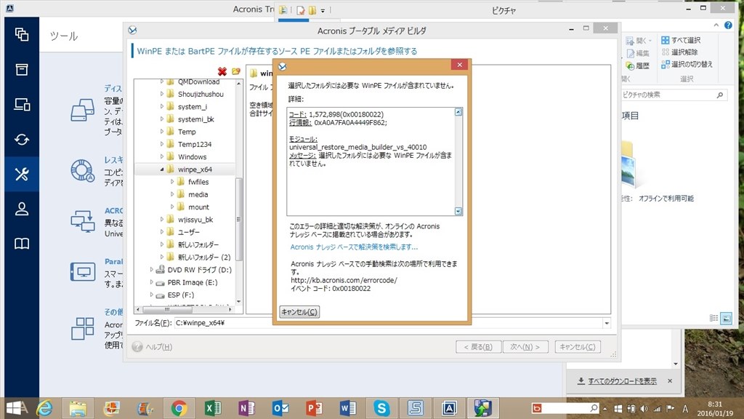Click 履歴 in Explorer ribbon
This screenshot has height=419, width=744.
coord(638,65)
